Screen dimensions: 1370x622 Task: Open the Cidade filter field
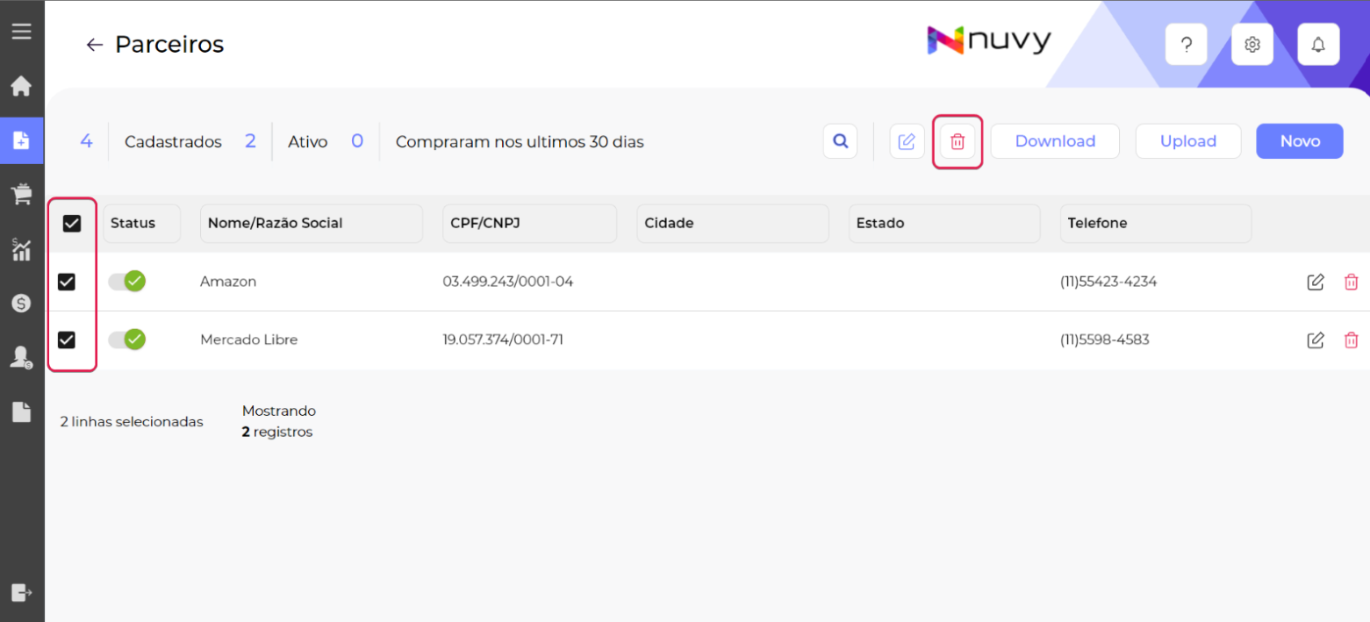(x=732, y=223)
